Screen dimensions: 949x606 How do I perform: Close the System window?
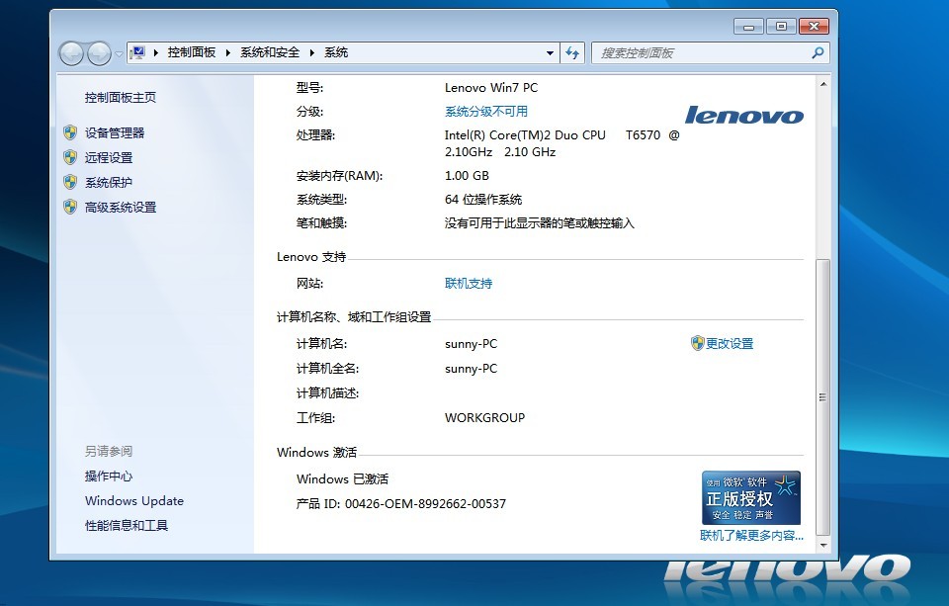814,27
